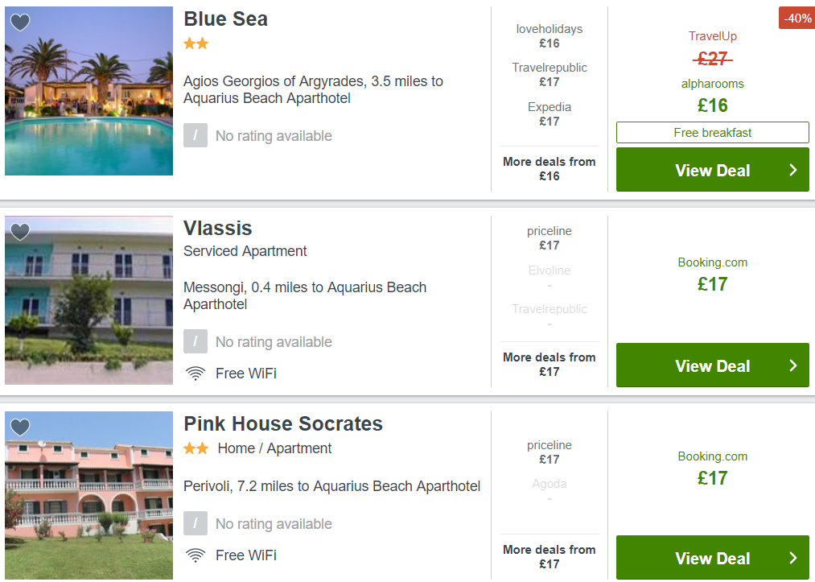Save Pink House Socrates with heart icon
The image size is (815, 582).
point(20,427)
